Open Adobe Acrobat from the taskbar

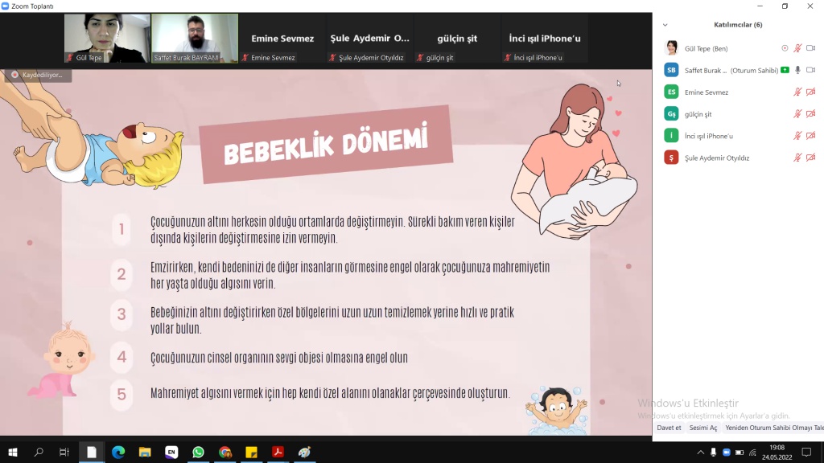[278, 453]
